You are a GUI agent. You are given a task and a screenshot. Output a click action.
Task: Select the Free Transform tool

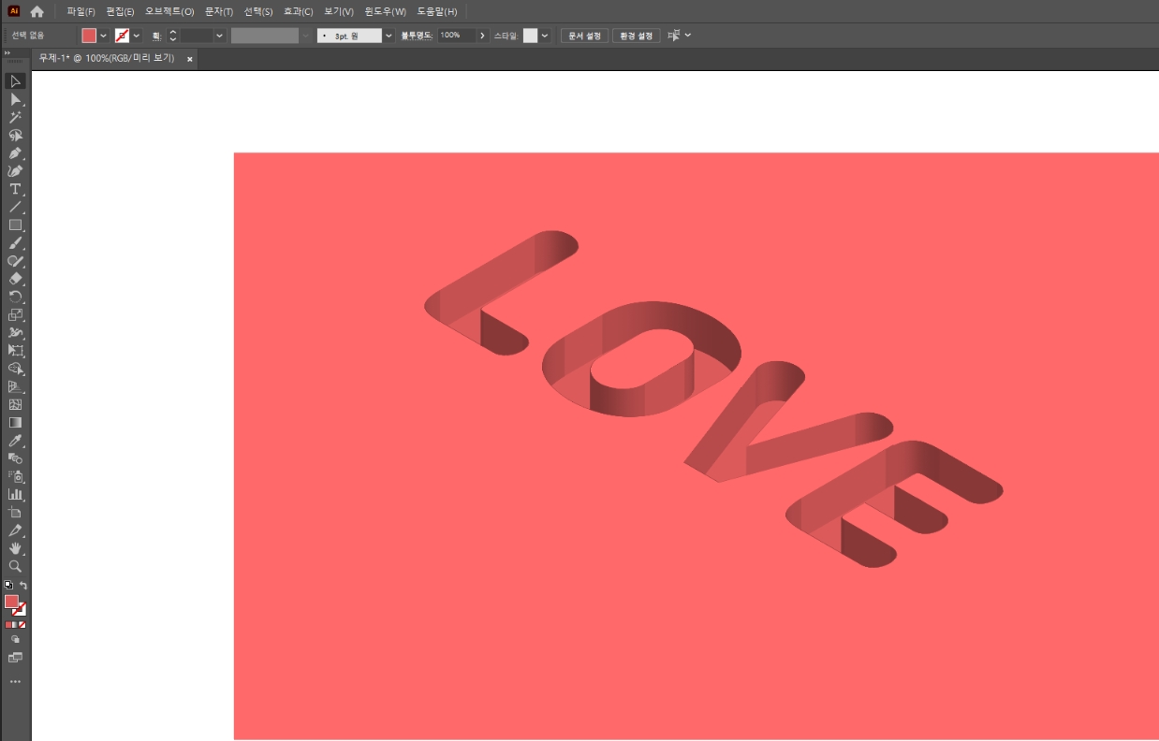pos(15,351)
